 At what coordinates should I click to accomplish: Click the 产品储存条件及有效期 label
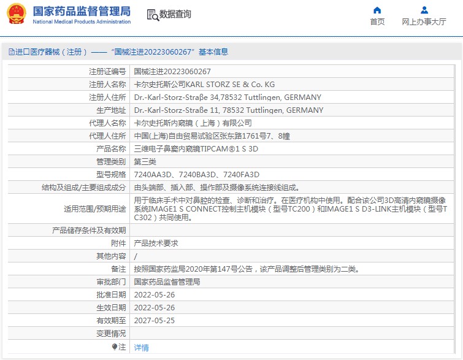coord(89,231)
